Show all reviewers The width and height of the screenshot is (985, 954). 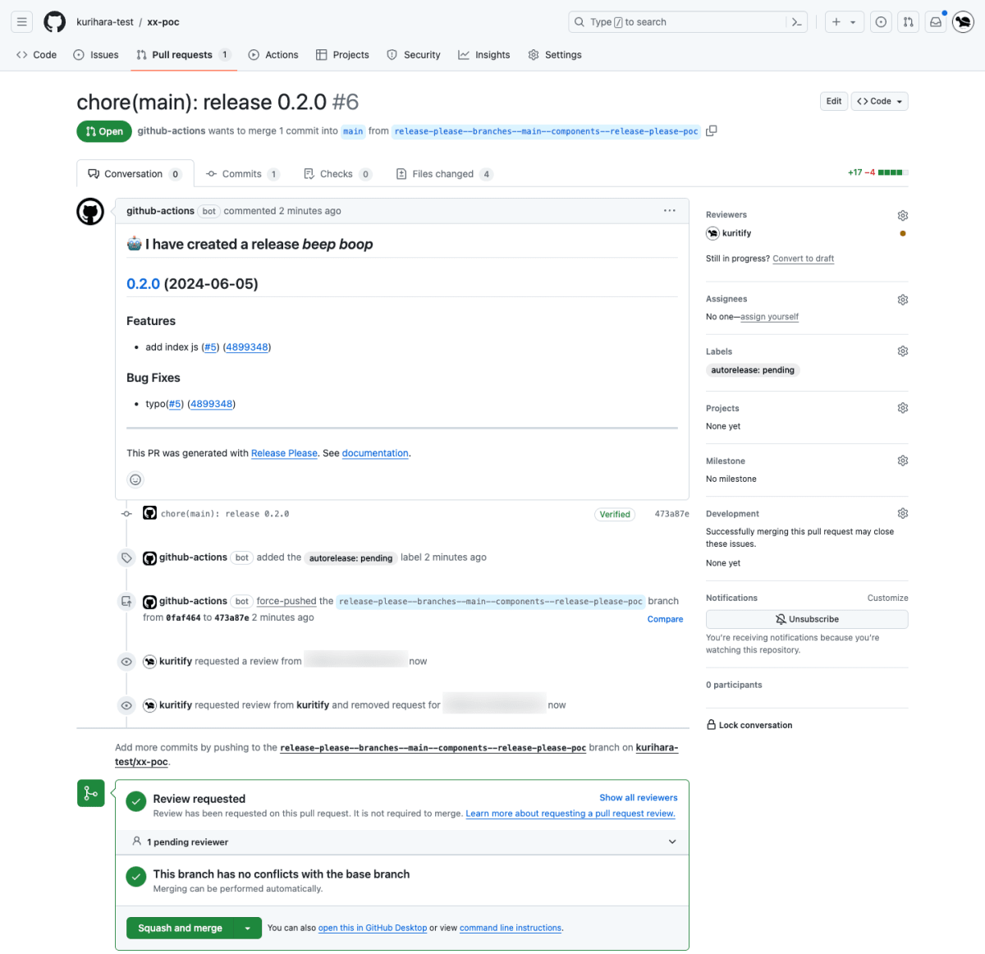pyautogui.click(x=639, y=797)
